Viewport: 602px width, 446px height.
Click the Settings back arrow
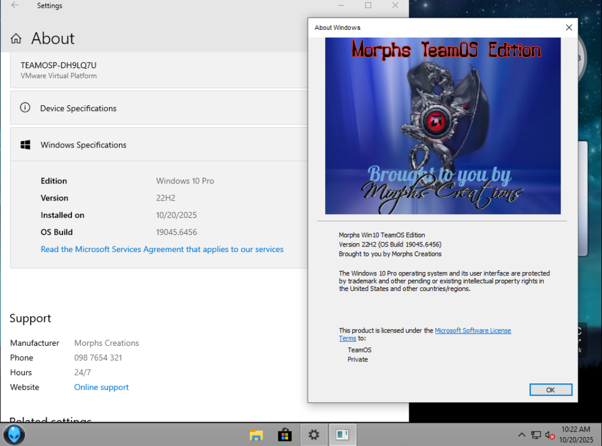click(x=14, y=6)
